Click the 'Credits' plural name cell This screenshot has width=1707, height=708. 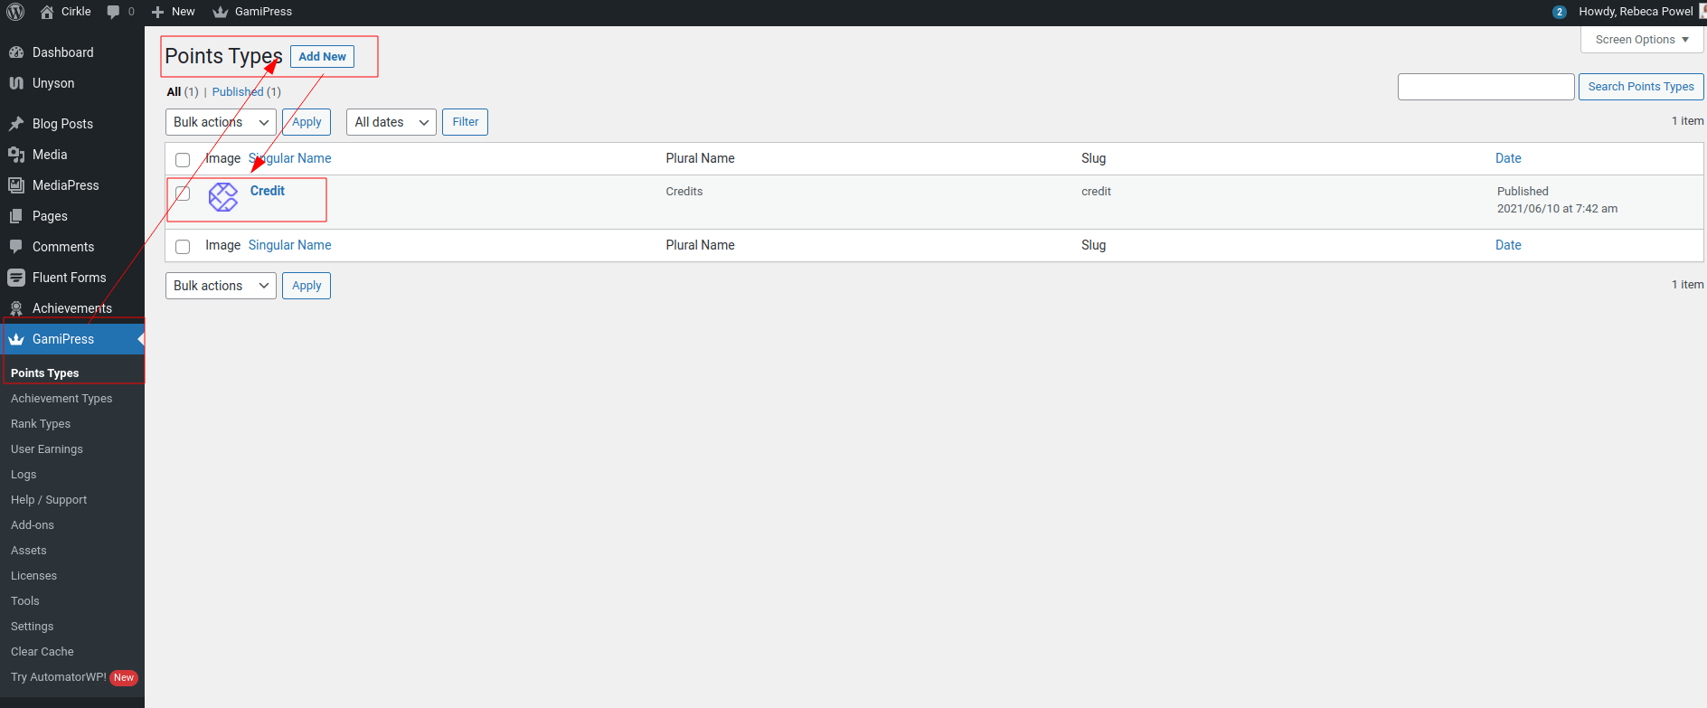click(684, 192)
